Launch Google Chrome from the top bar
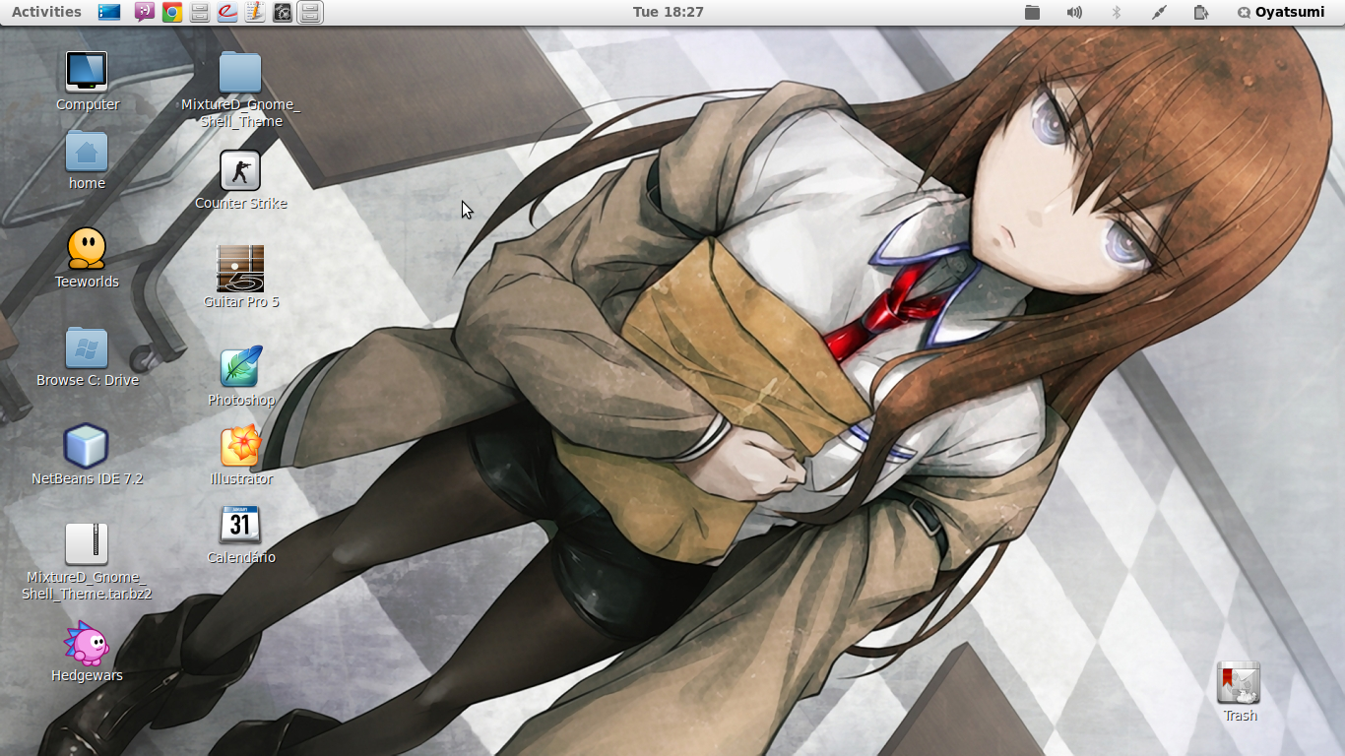The height and width of the screenshot is (756, 1345). pyautogui.click(x=172, y=12)
